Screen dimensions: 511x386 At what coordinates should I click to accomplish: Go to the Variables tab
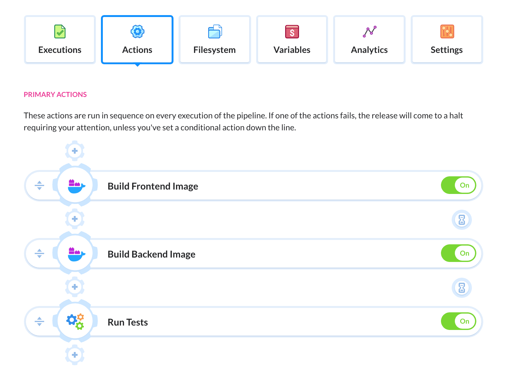(292, 40)
